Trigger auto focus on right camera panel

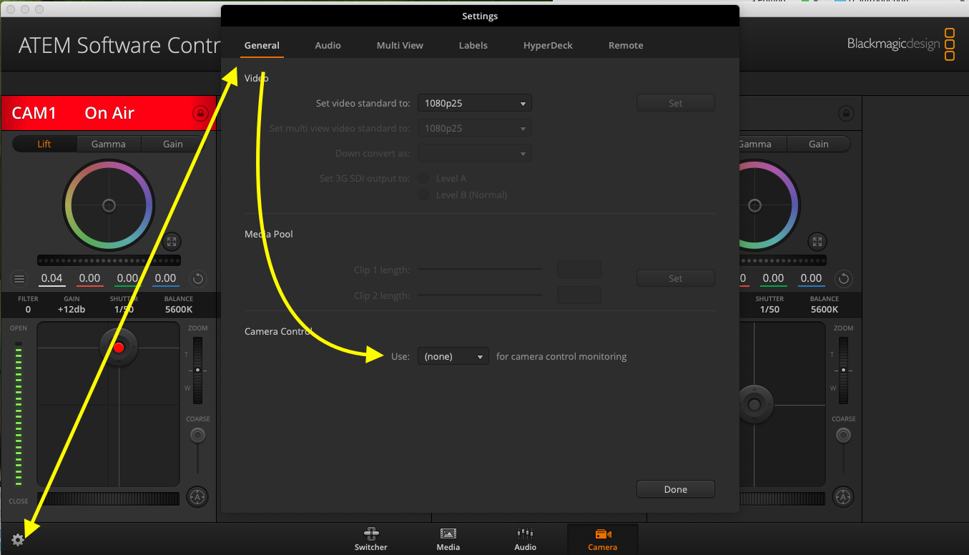pos(843,496)
